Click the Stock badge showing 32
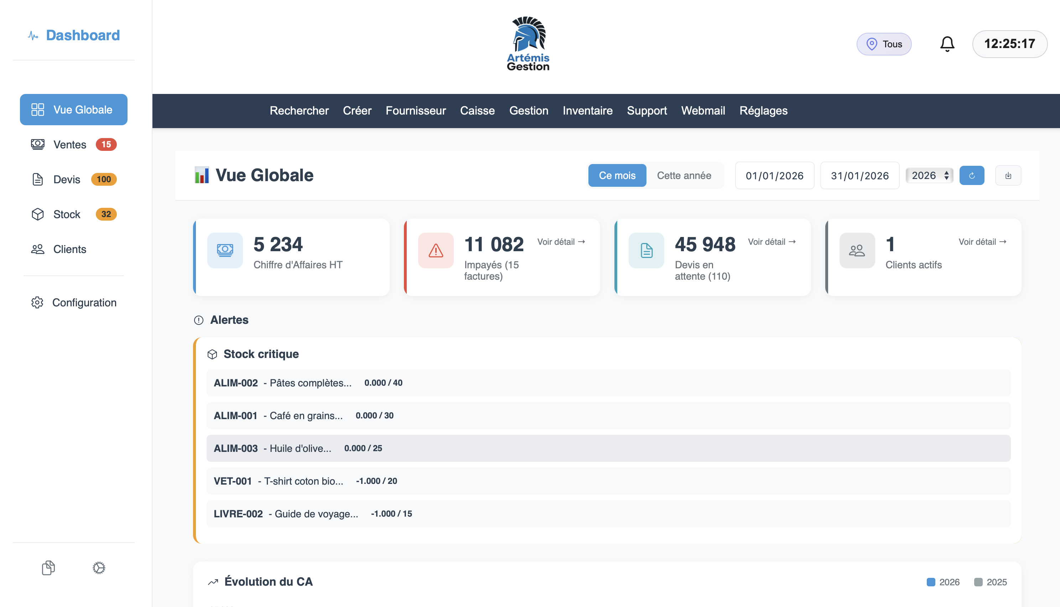This screenshot has width=1060, height=607. click(106, 214)
